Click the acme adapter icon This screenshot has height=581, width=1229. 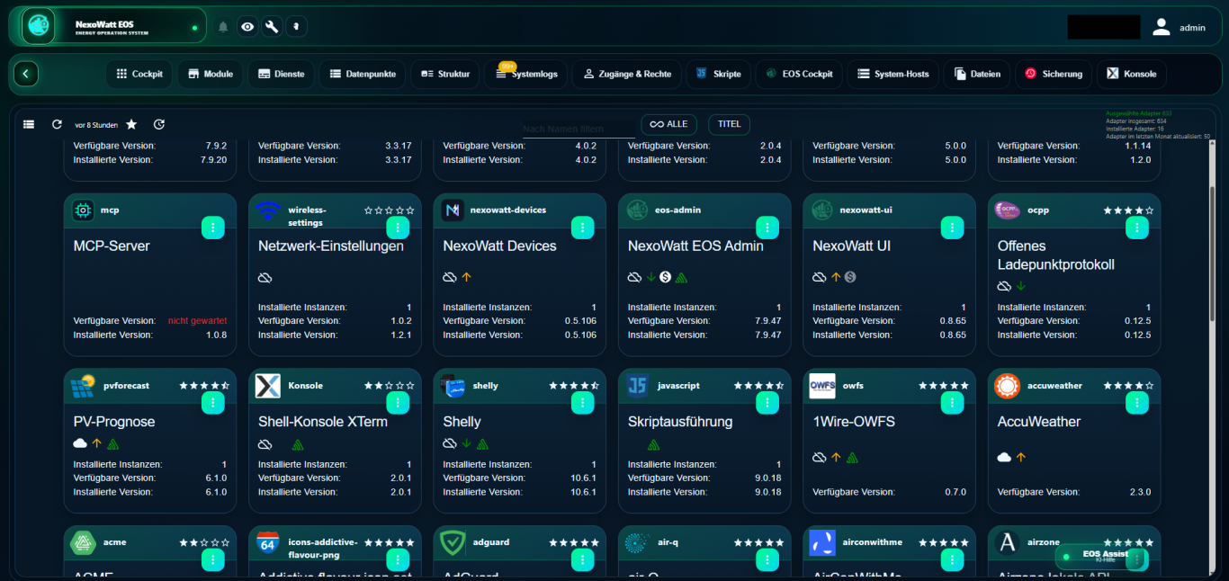coord(84,543)
